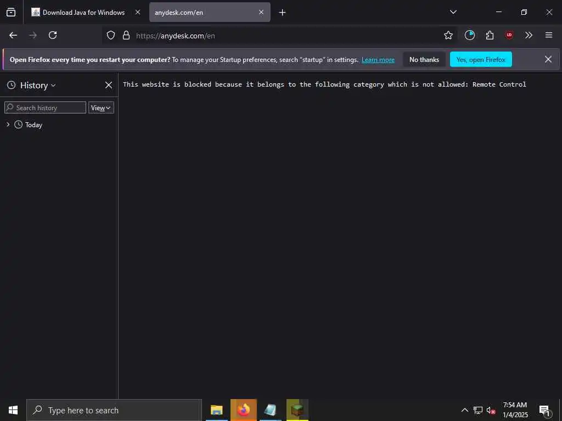Viewport: 562px width, 421px height.
Task: Click the Type here to search box
Action: point(114,410)
